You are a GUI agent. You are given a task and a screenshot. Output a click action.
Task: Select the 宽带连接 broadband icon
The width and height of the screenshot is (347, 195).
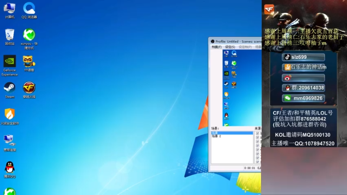[x=10, y=143]
